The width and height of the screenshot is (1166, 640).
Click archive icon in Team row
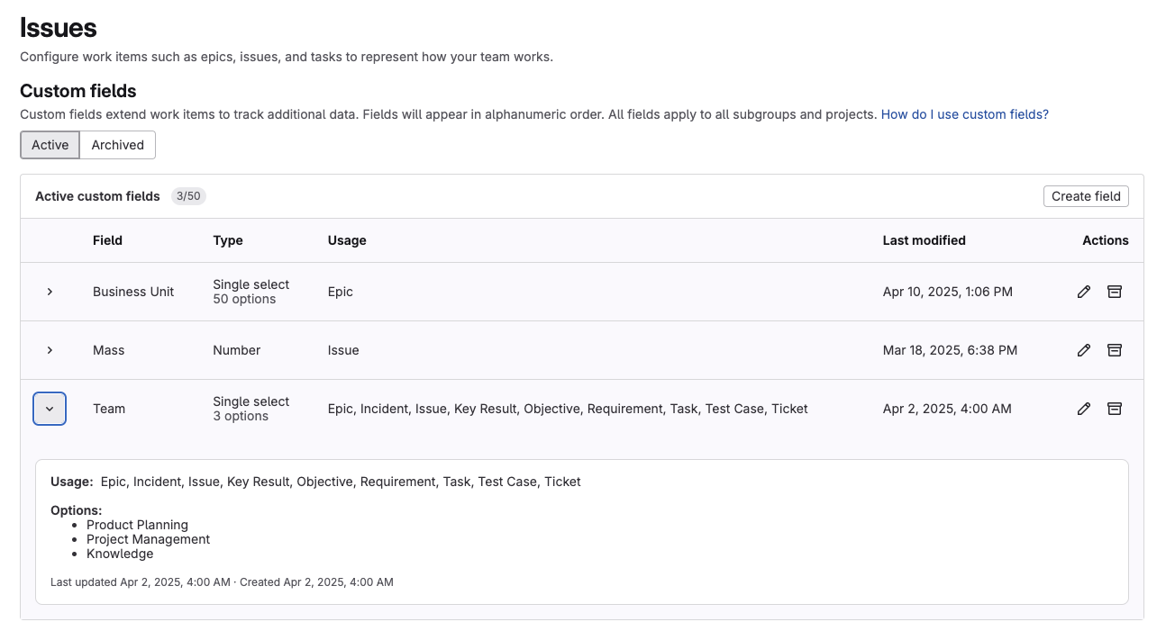(x=1114, y=409)
